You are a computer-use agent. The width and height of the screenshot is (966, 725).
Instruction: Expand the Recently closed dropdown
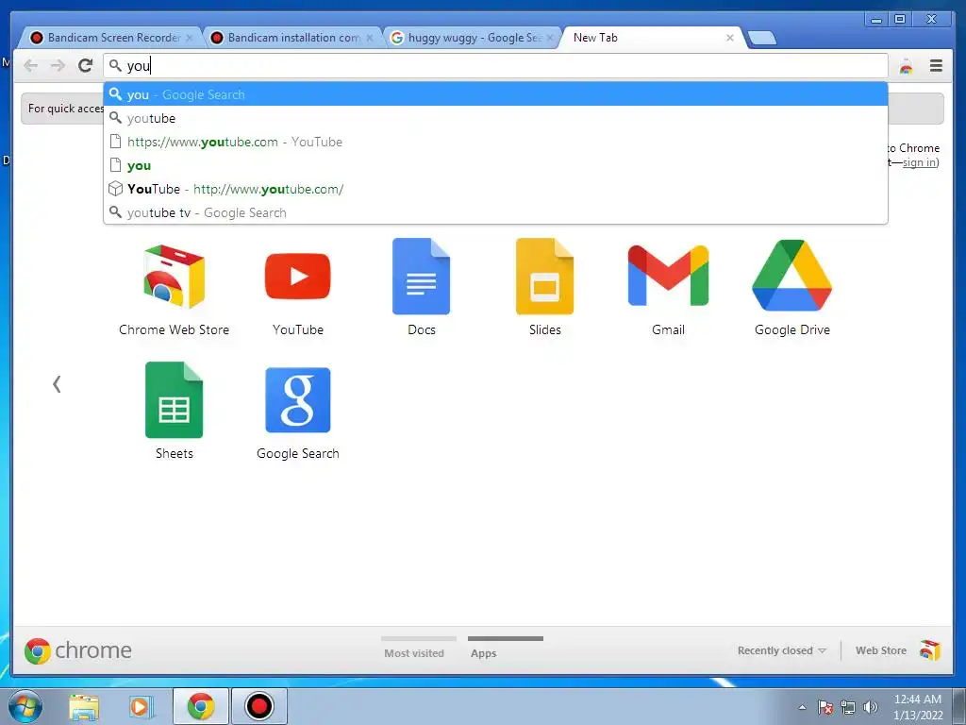(x=781, y=650)
